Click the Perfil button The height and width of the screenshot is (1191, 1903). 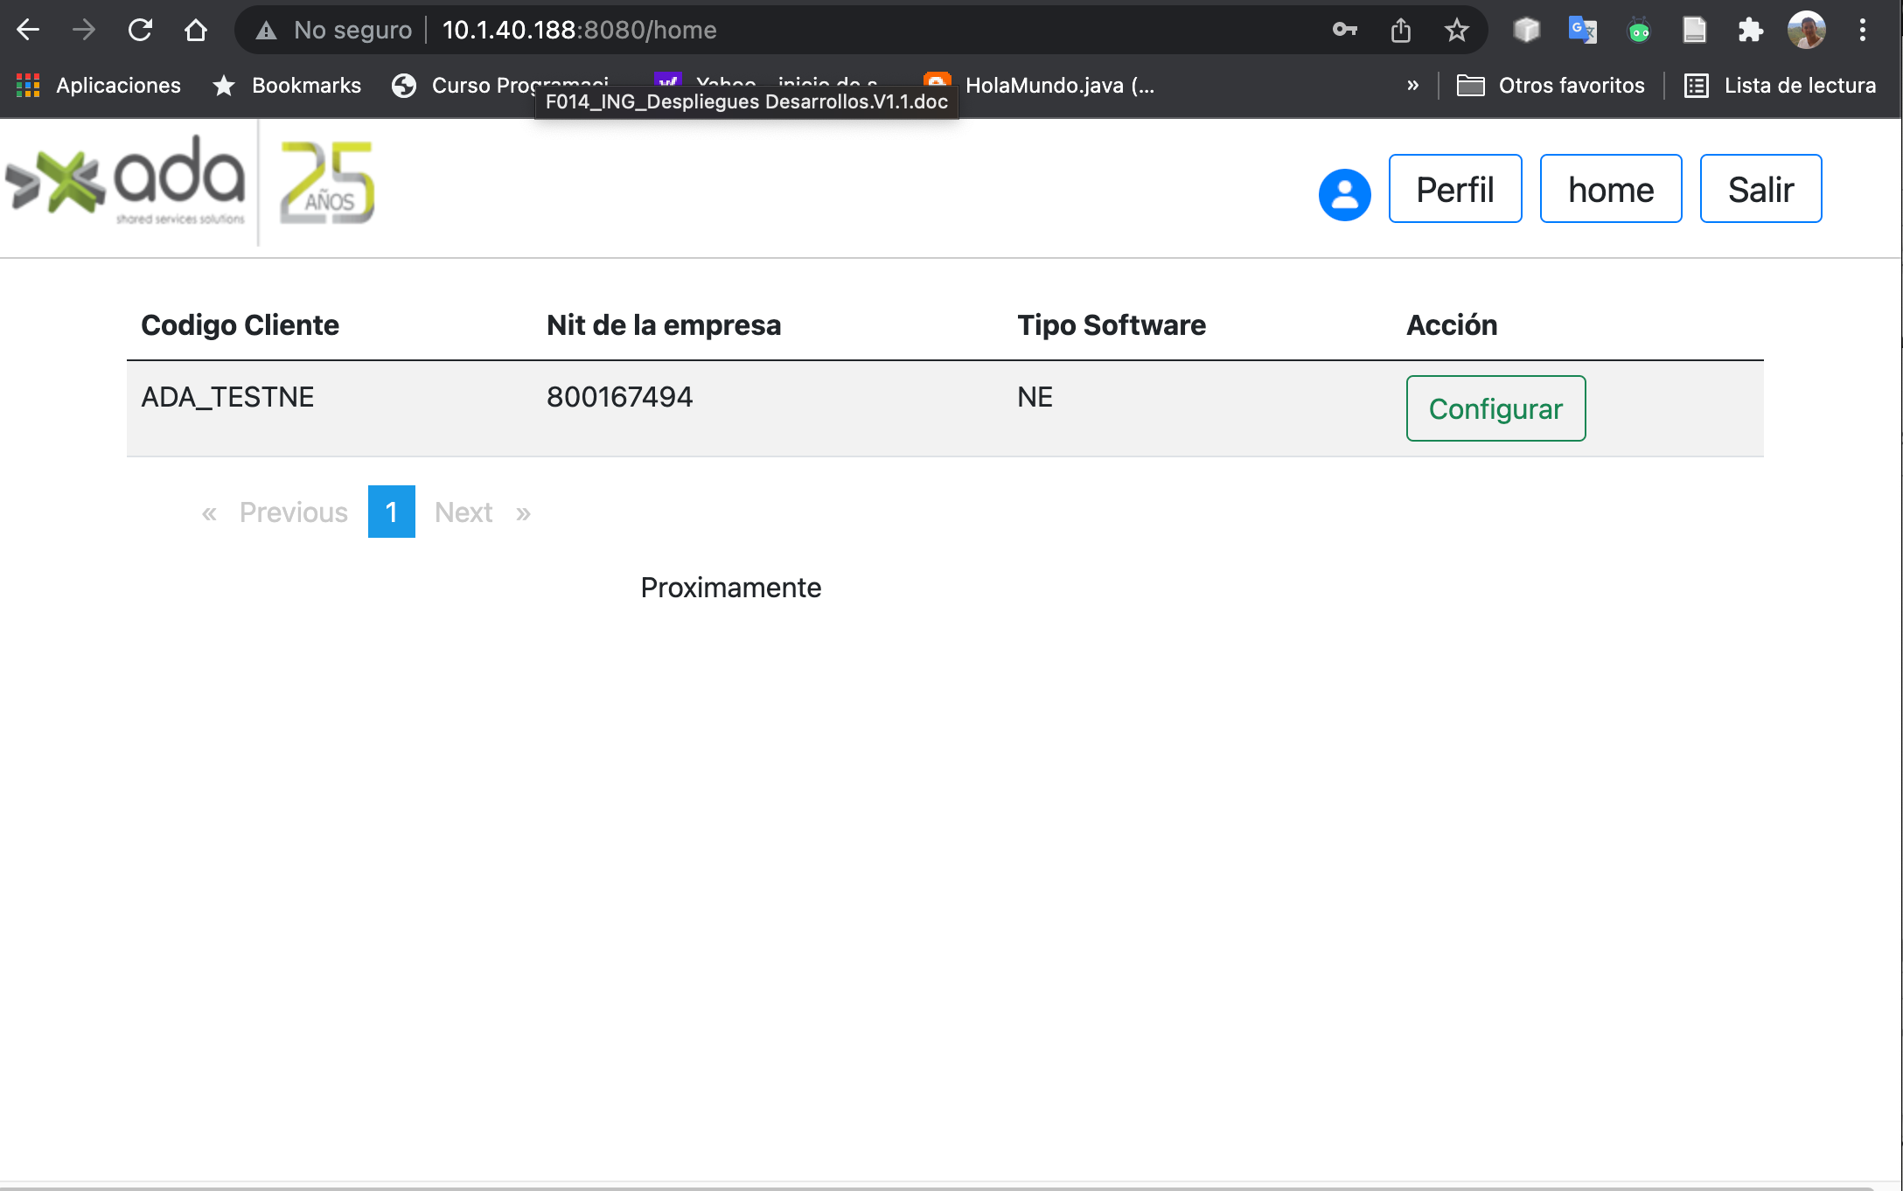(1454, 189)
